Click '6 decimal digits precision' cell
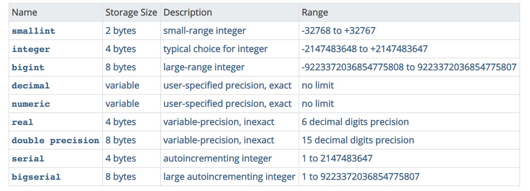The width and height of the screenshot is (530, 191). [x=355, y=122]
